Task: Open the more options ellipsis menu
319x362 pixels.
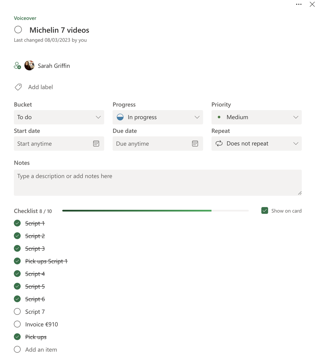Action: tap(299, 4)
